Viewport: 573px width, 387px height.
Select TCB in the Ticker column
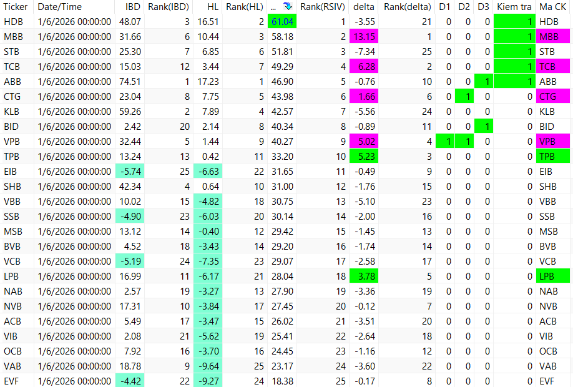click(12, 67)
